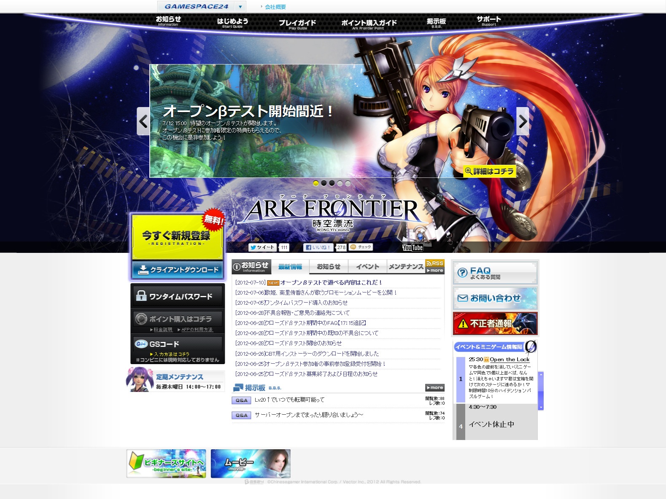Select the fifth slide indicator dot
This screenshot has width=666, height=499.
pos(348,183)
